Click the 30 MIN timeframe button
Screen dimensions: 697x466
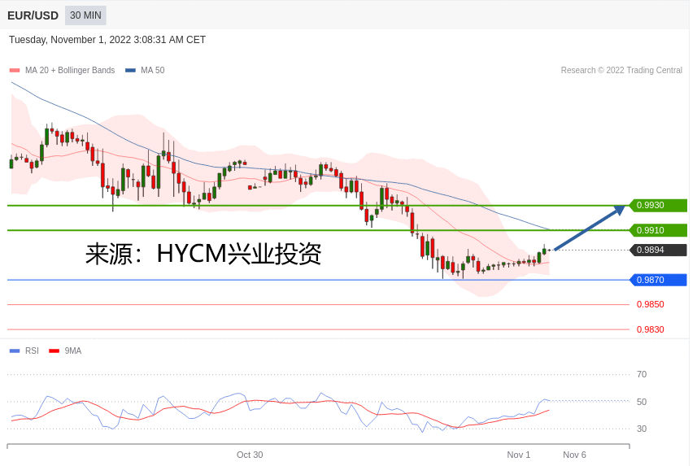[85, 15]
